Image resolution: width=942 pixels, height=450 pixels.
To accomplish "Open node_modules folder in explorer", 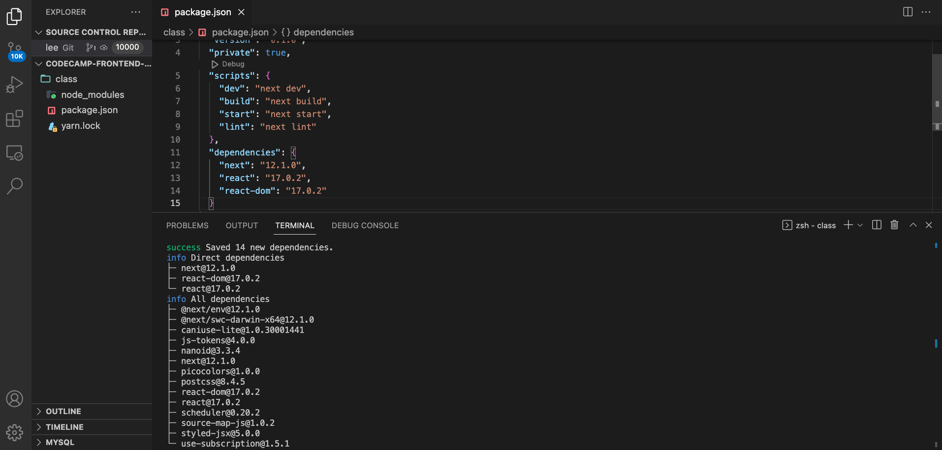I will [x=92, y=94].
